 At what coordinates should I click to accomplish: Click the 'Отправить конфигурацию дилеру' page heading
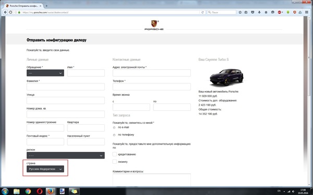[x=56, y=40]
